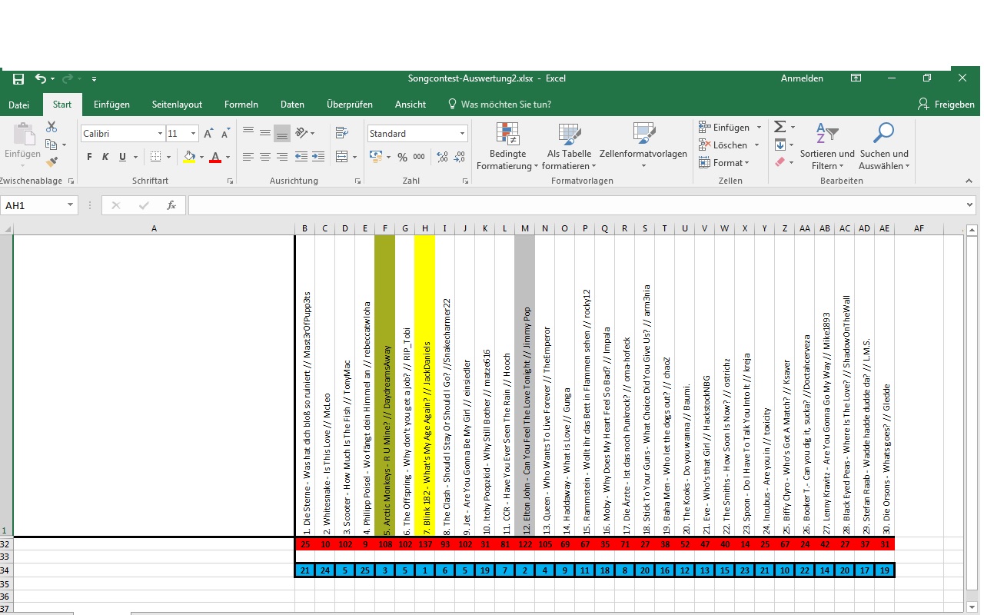Image resolution: width=984 pixels, height=615 pixels.
Task: Click Format in the Zellen group
Action: 725,162
